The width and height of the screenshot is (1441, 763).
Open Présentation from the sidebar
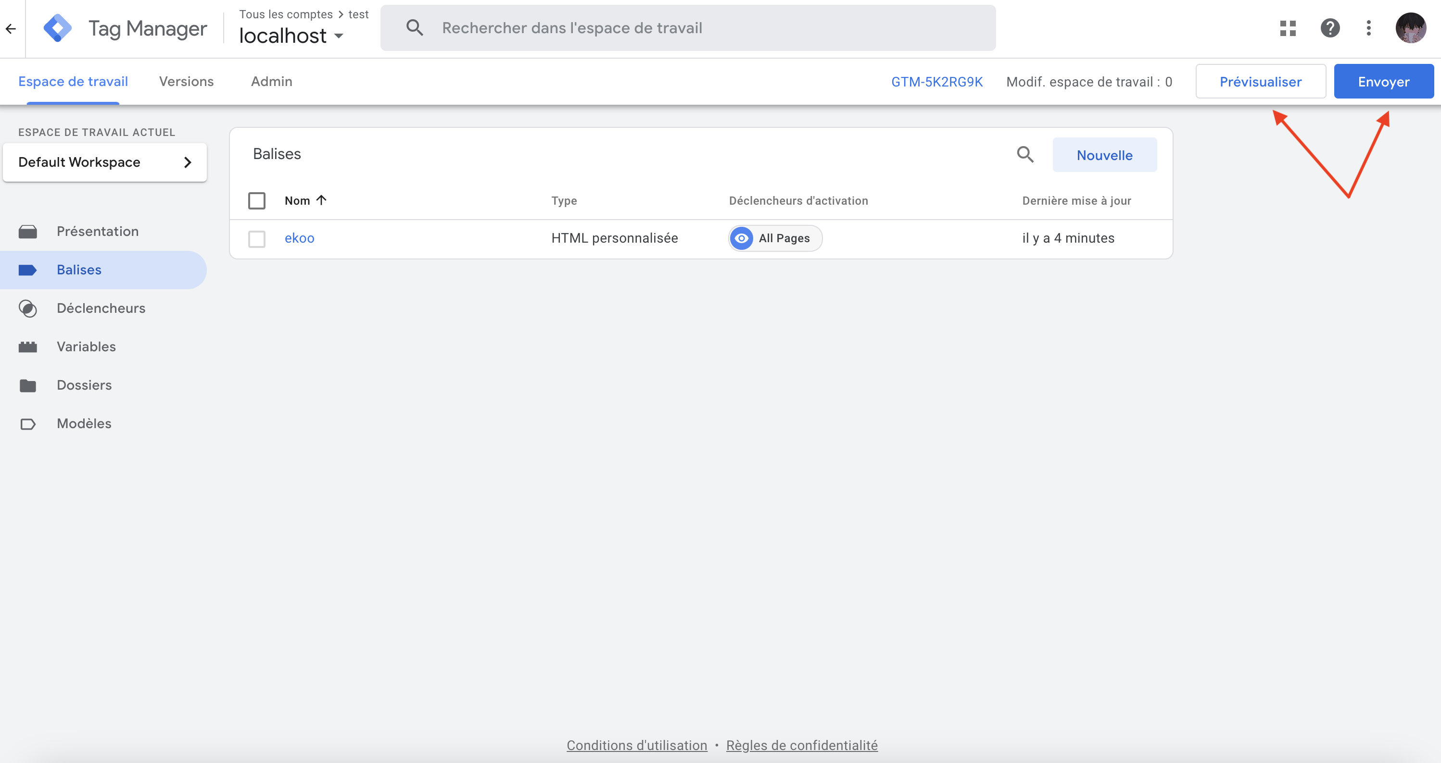[97, 231]
